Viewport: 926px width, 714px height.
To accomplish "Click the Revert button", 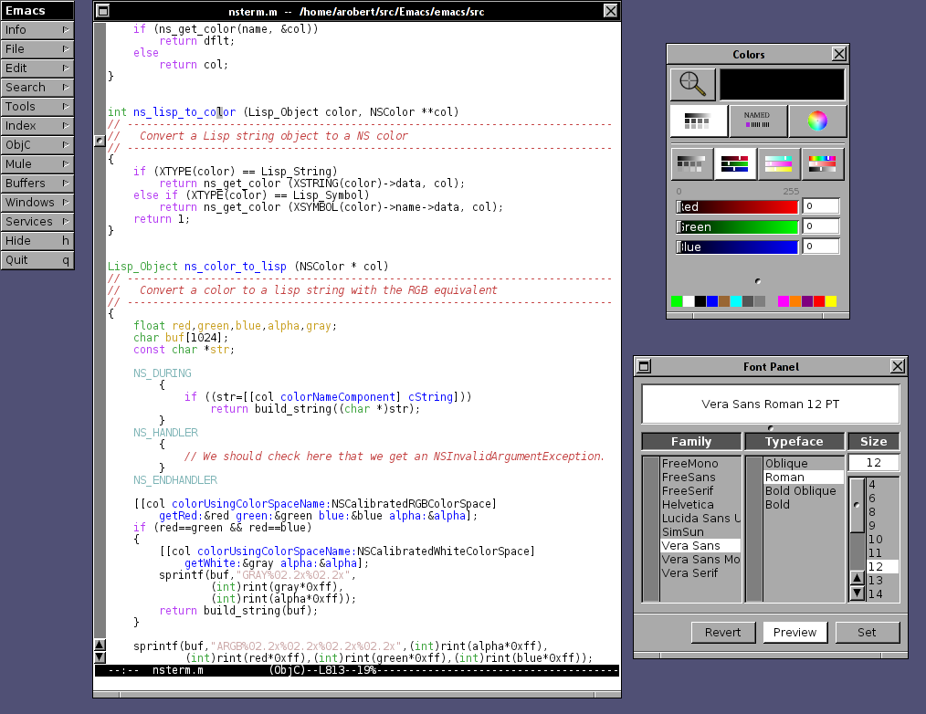I will click(723, 632).
